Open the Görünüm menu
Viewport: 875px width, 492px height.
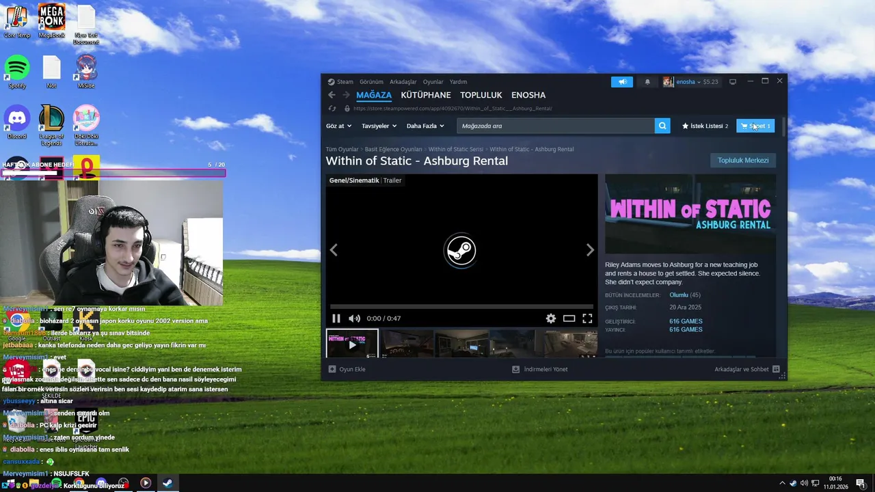[x=371, y=82]
